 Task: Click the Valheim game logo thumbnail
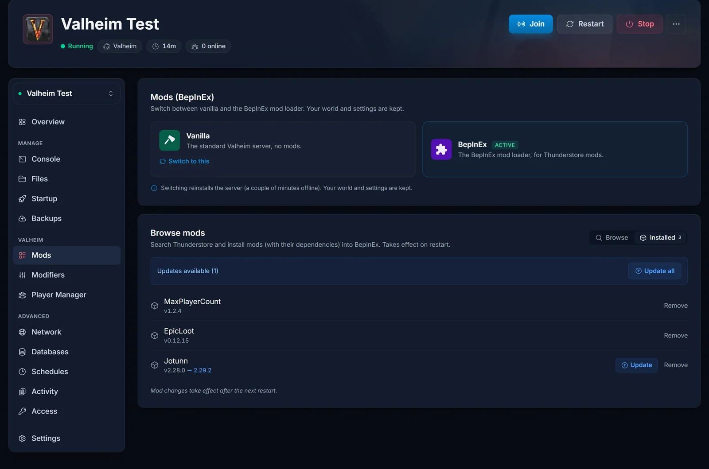pos(38,29)
